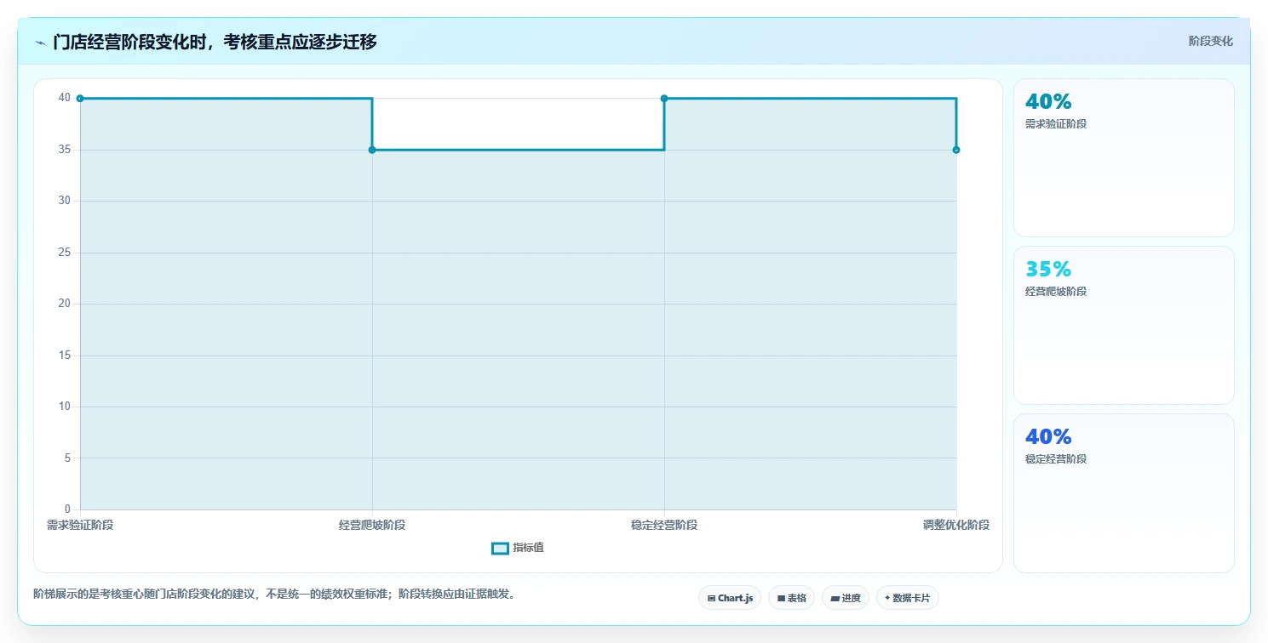The image size is (1268, 643).
Task: Click the 需求验证阶段 x-axis label
Action: (x=80, y=525)
